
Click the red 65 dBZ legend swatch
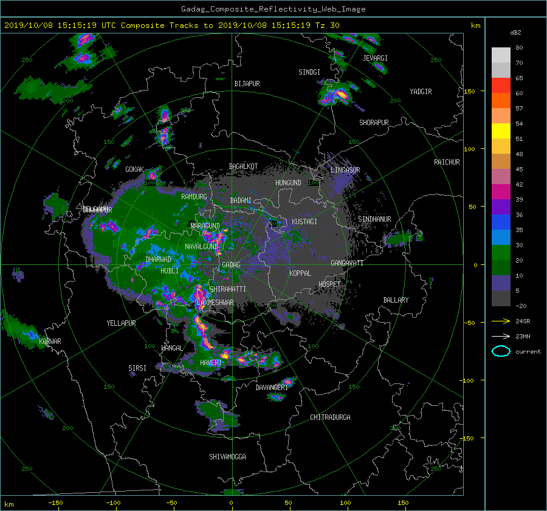point(501,85)
